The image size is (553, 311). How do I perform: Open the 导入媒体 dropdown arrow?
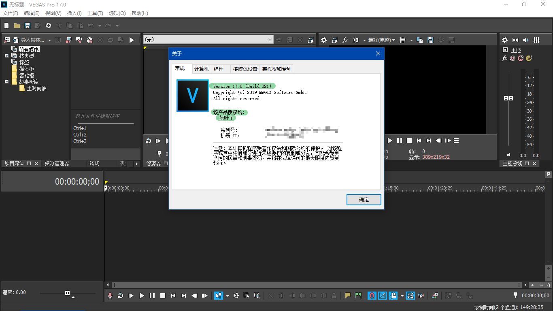(49, 40)
